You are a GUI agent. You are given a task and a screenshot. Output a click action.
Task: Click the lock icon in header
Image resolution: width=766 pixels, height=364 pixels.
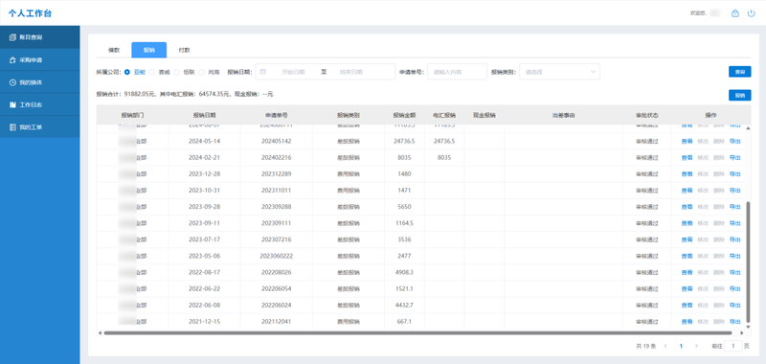(734, 13)
